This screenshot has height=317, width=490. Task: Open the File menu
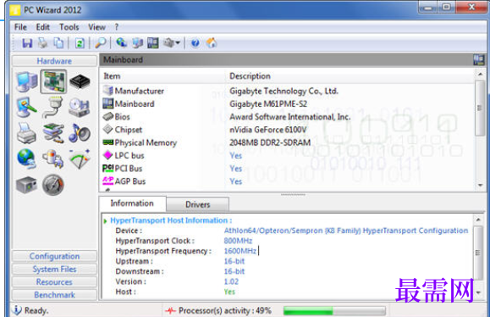click(20, 27)
